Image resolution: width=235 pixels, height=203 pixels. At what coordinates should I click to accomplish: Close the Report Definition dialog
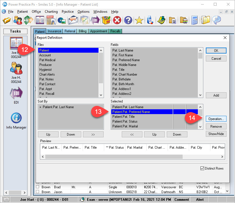[225, 38]
